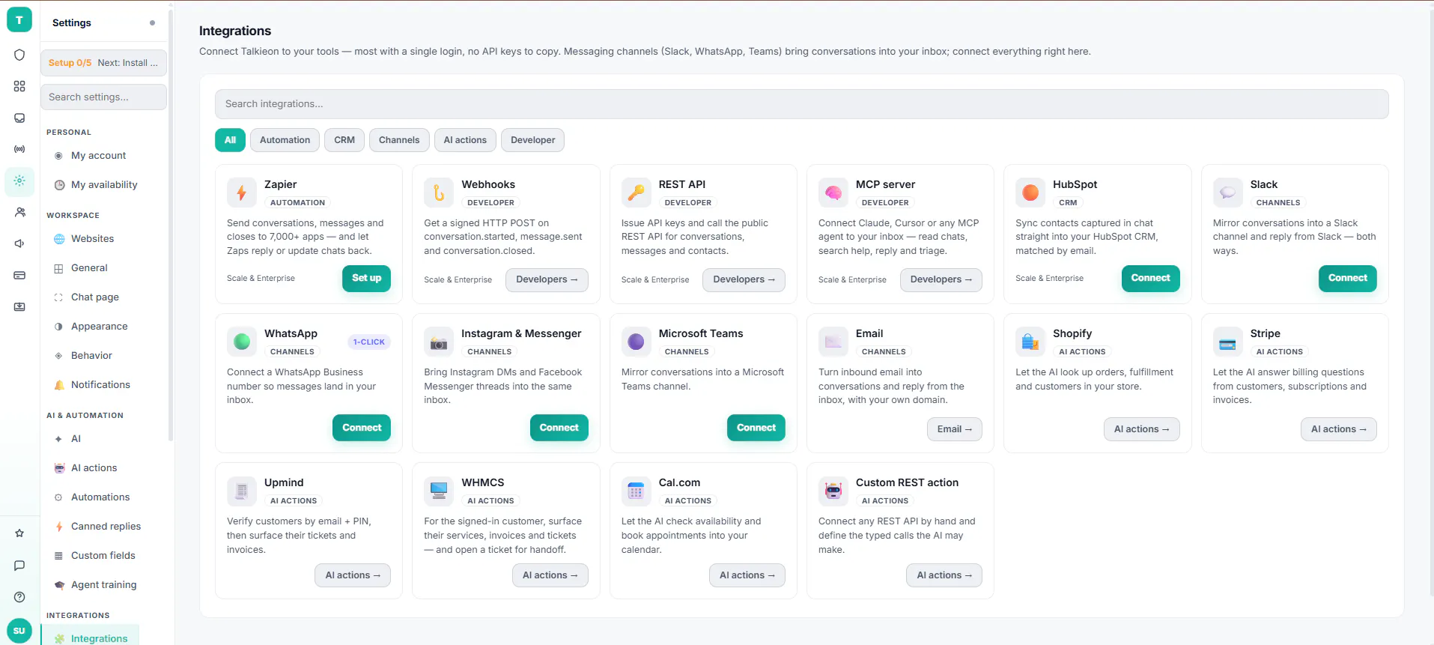1434x645 pixels.
Task: Click the shield icon in left rail
Action: [19, 55]
